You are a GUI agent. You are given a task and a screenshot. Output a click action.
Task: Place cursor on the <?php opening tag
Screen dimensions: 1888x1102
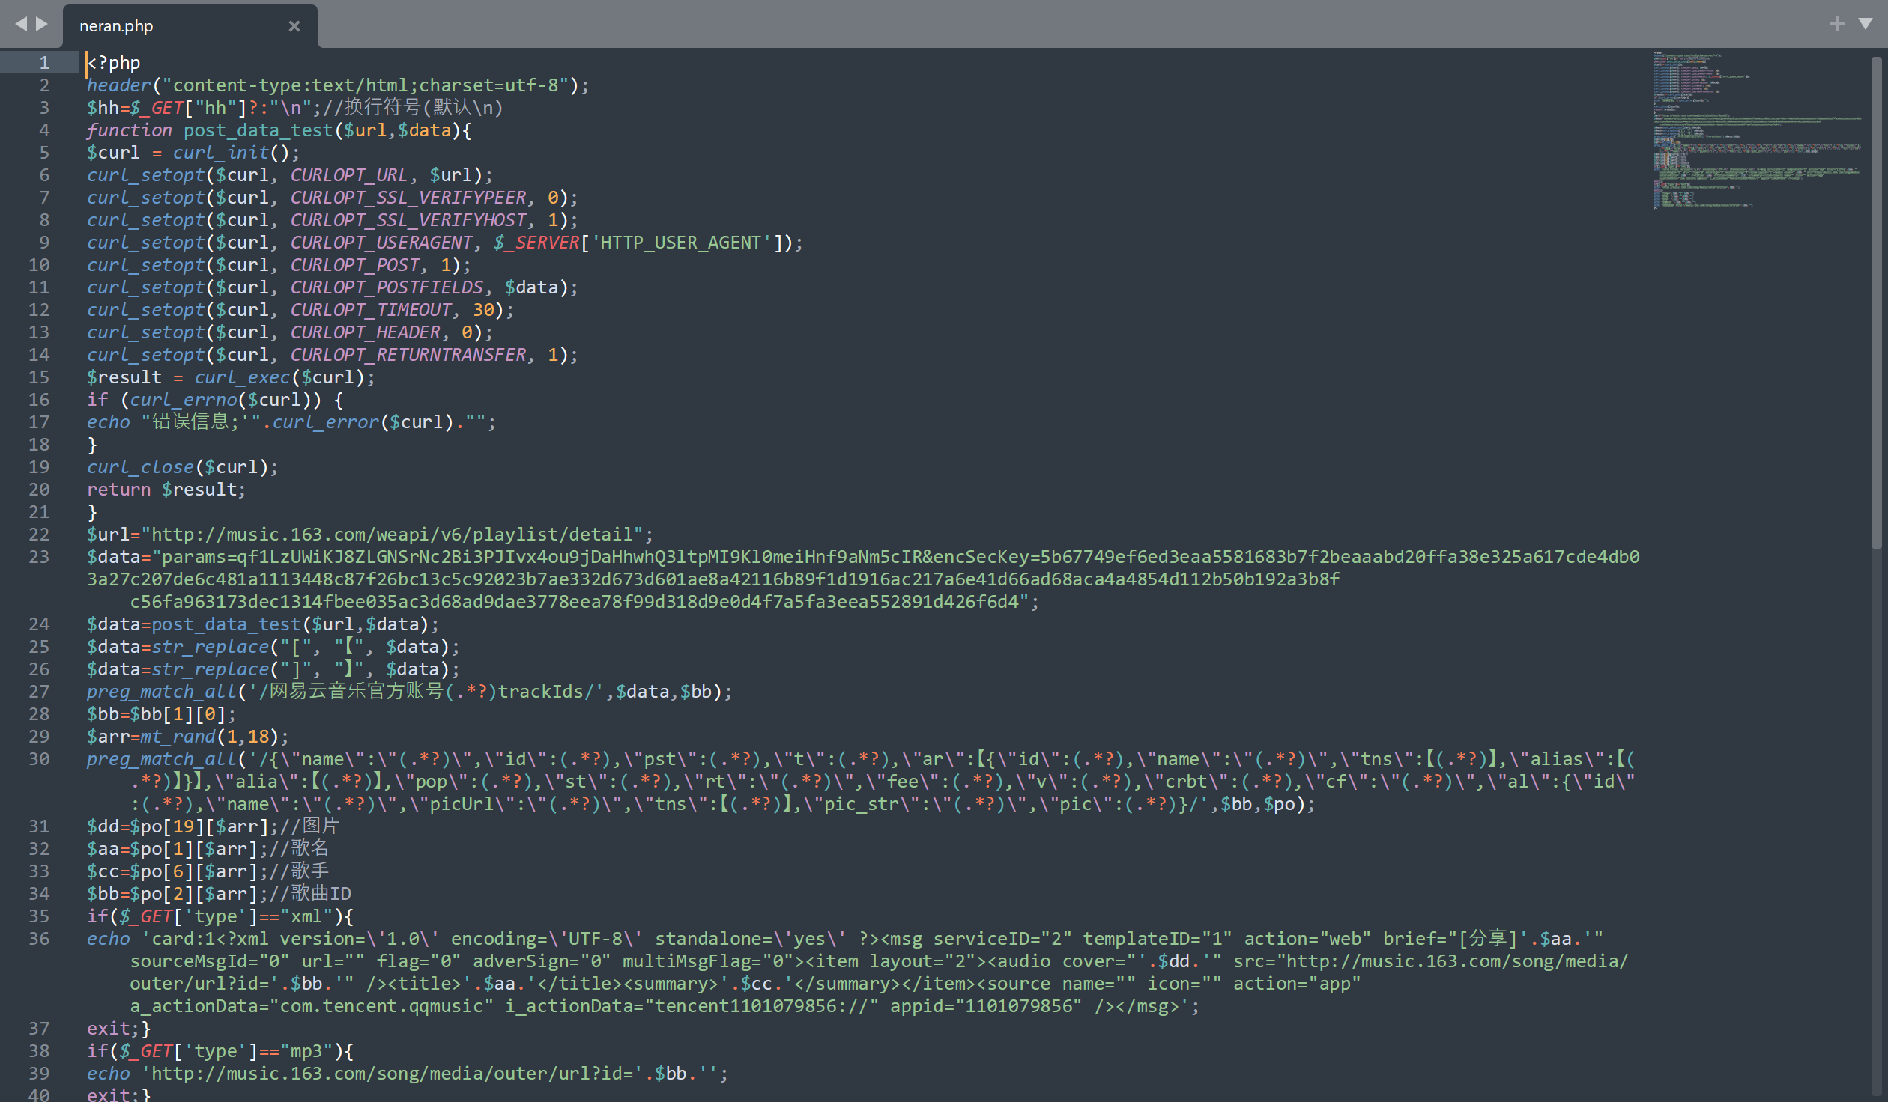[114, 63]
